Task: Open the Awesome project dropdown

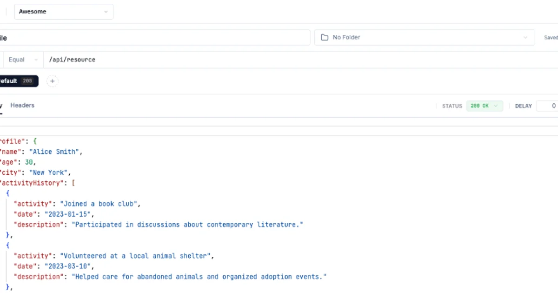Action: pyautogui.click(x=64, y=12)
